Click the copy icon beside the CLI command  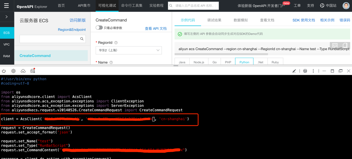point(345,45)
